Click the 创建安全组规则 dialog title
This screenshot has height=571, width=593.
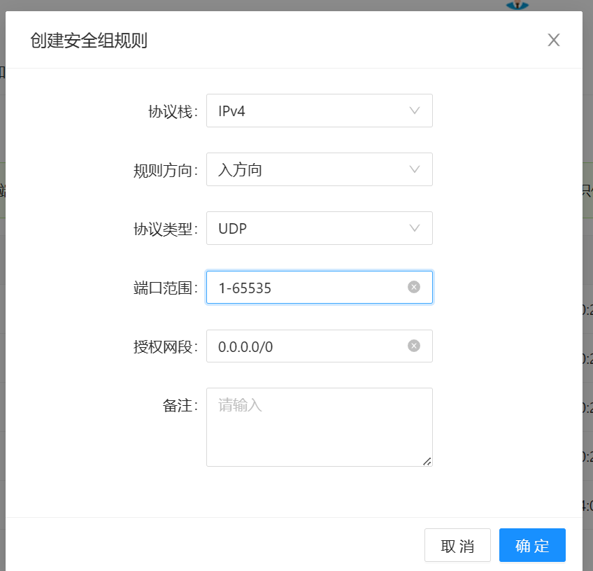point(89,40)
